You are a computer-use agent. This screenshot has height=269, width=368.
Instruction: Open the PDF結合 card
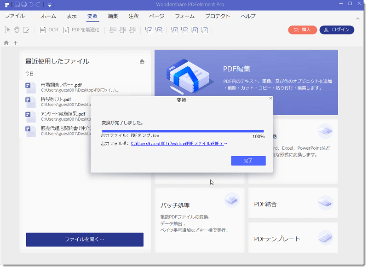click(x=293, y=203)
